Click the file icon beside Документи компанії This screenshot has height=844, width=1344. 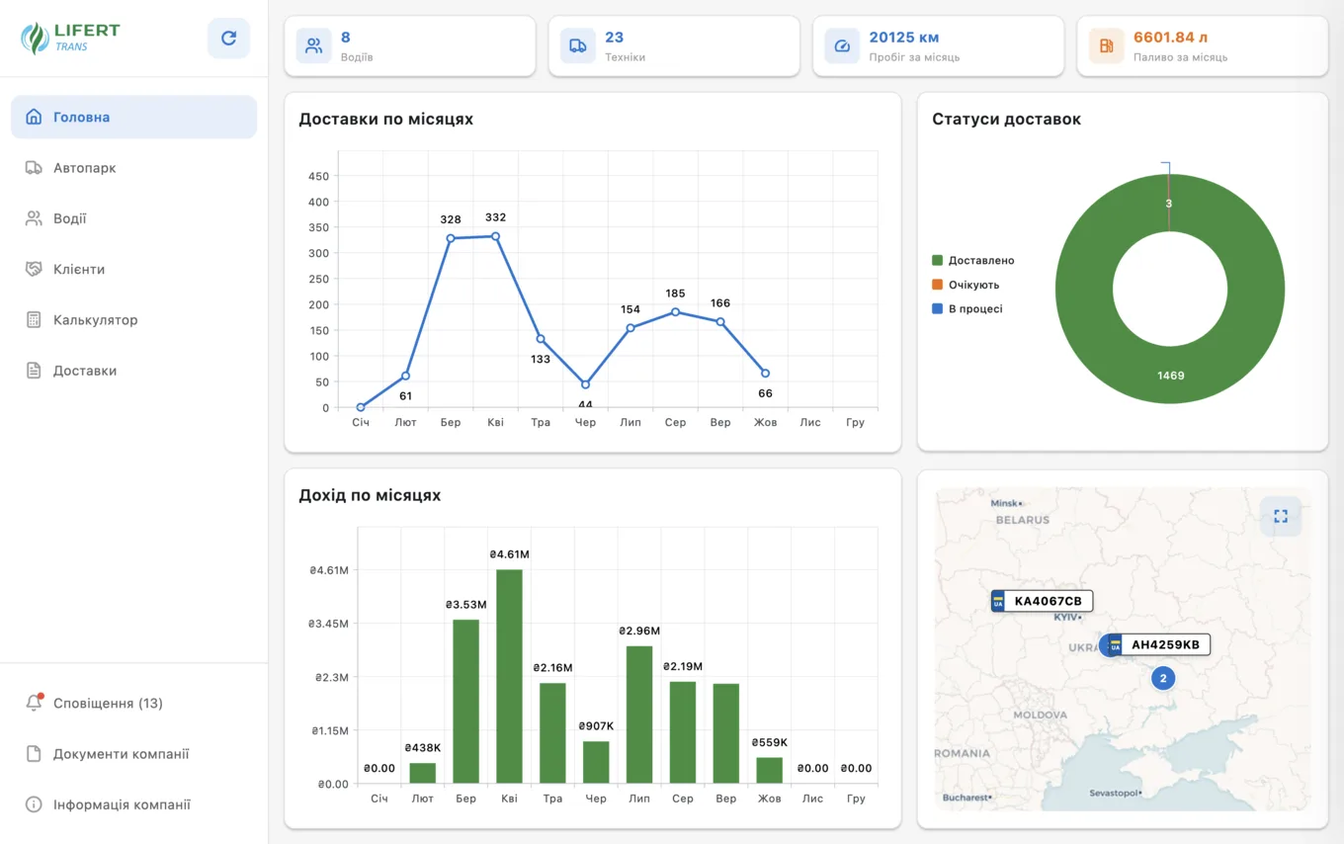click(34, 754)
